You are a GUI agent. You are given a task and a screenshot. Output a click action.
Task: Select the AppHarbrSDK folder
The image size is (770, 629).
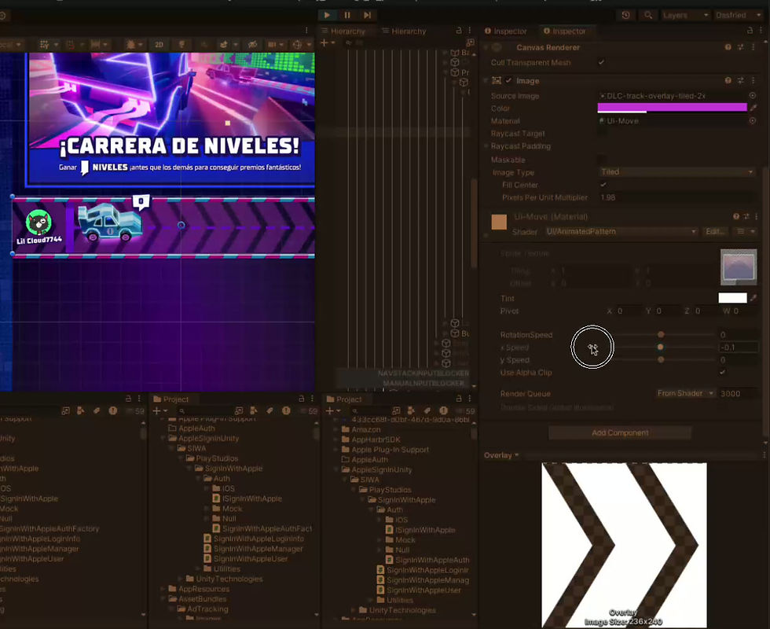click(x=371, y=440)
